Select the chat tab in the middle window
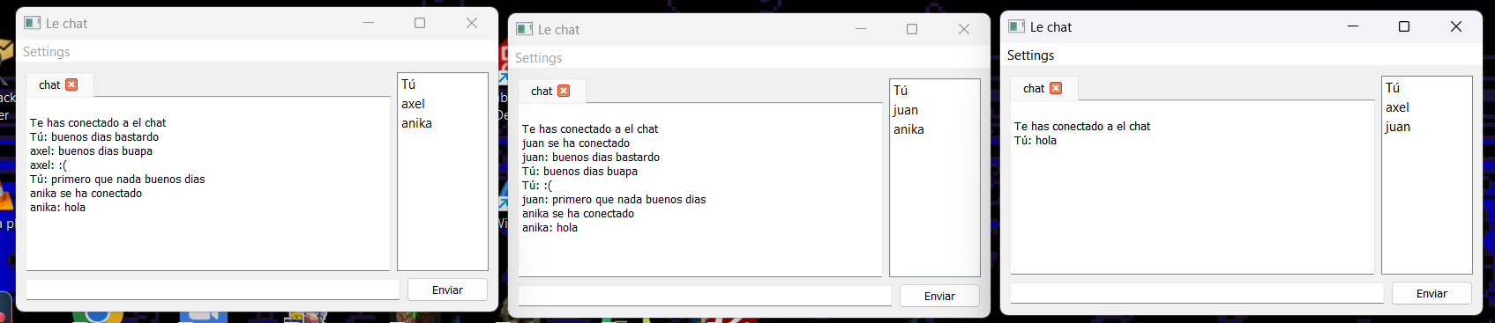This screenshot has width=1495, height=323. (542, 92)
